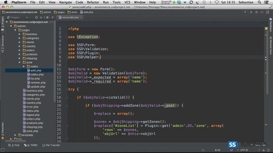Open the Project view dropdown
Viewport: 273px width, 153px height.
27,17
